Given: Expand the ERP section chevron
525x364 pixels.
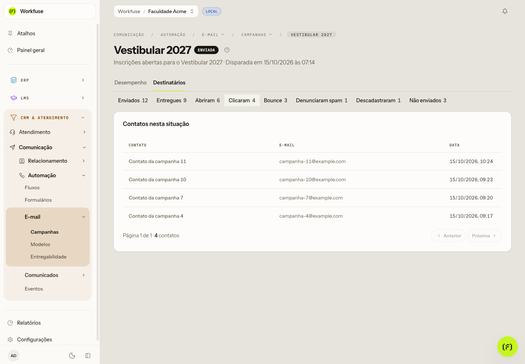Looking at the screenshot, I should point(83,80).
